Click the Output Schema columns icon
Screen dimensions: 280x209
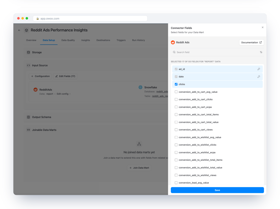[x=29, y=117]
